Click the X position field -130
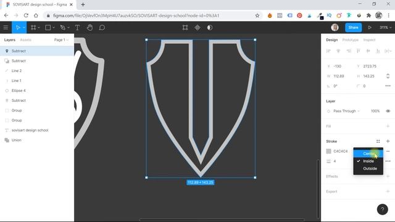This screenshot has height=222, width=395. pyautogui.click(x=338, y=66)
